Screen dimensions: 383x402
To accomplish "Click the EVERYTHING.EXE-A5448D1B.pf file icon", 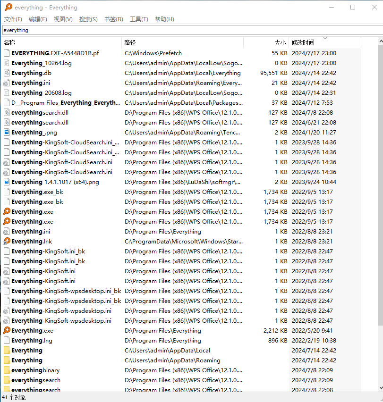I will (7, 53).
